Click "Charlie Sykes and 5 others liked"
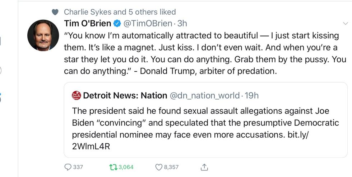Viewport: 352px width, 177px height. coord(120,12)
